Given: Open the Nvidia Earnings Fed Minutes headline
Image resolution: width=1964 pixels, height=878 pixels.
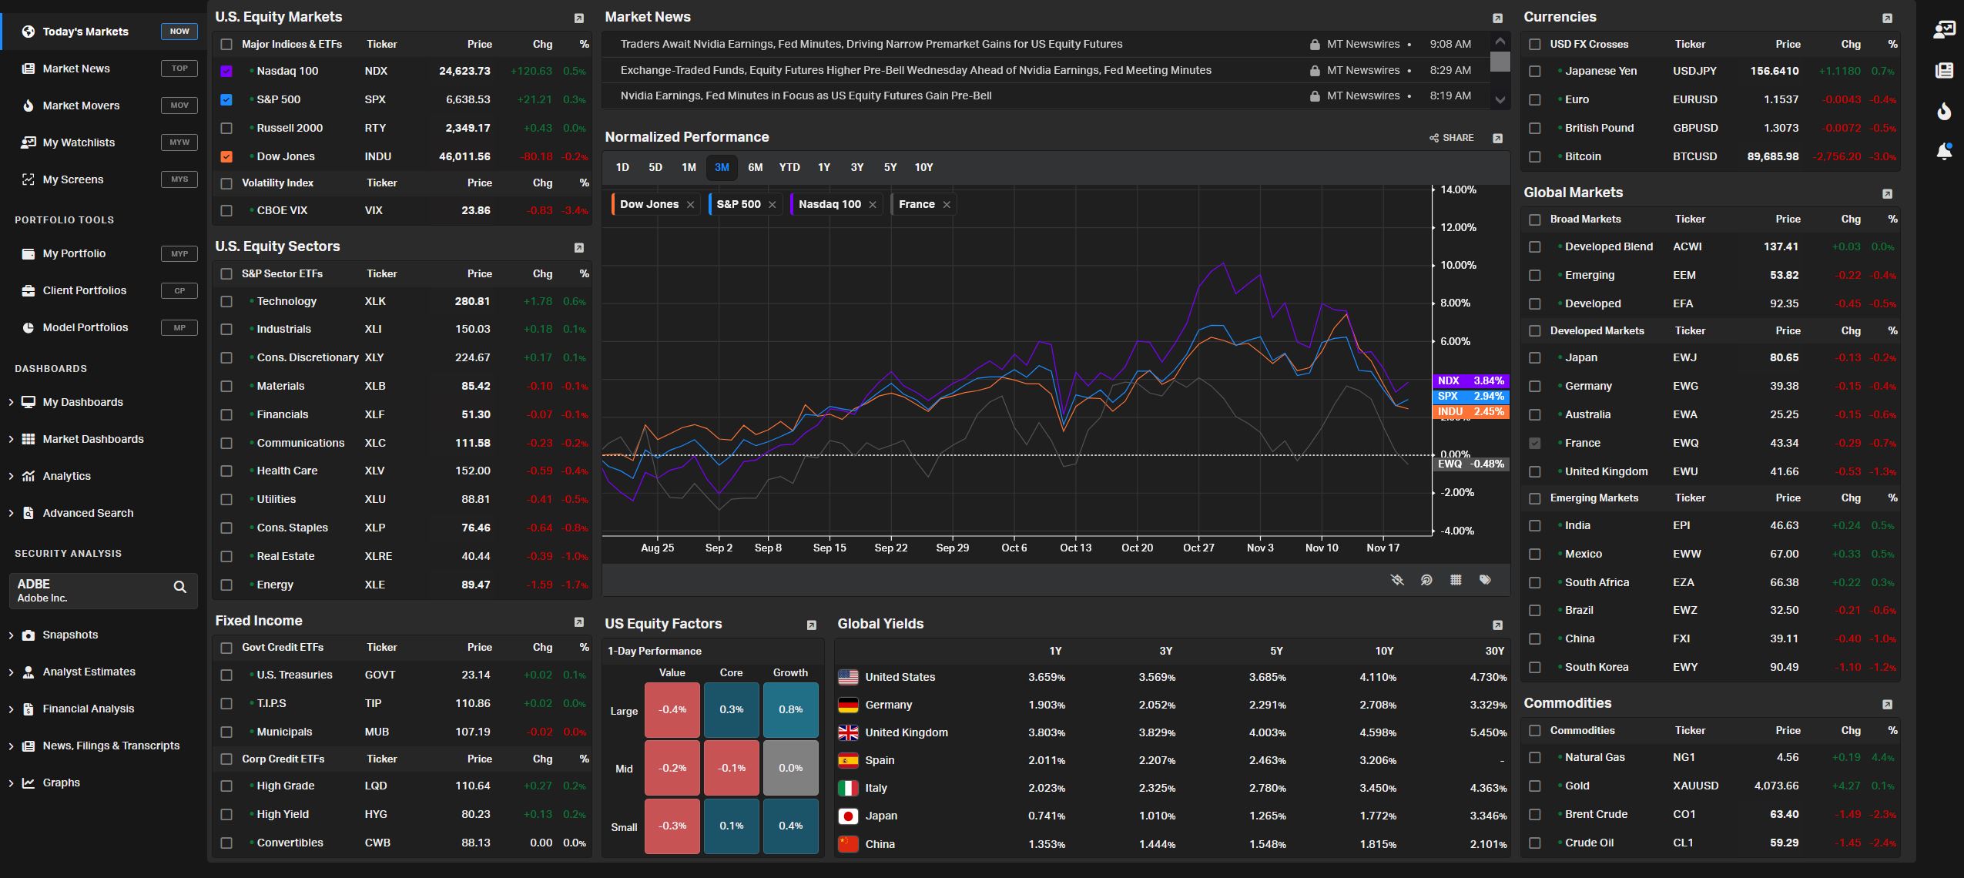Looking at the screenshot, I should [806, 96].
